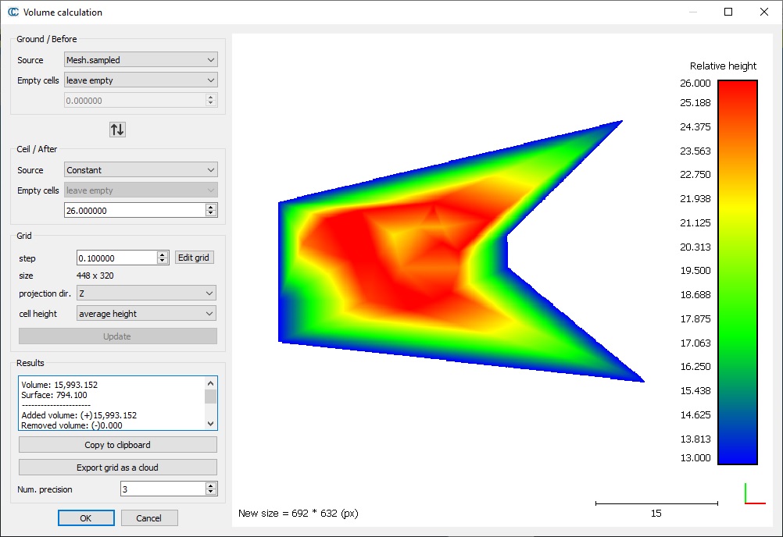This screenshot has height=537, width=783.
Task: Increase the Num. precision stepper value
Action: (211, 485)
